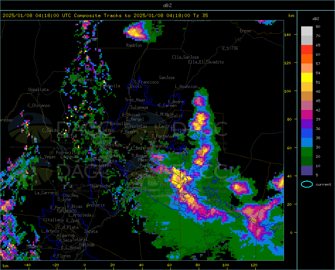Select the 42 dBZ pink swatch
This screenshot has height=270, width=335.
tap(307, 105)
